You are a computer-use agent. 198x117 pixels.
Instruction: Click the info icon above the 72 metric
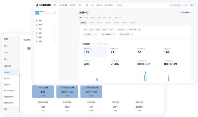click(144, 49)
